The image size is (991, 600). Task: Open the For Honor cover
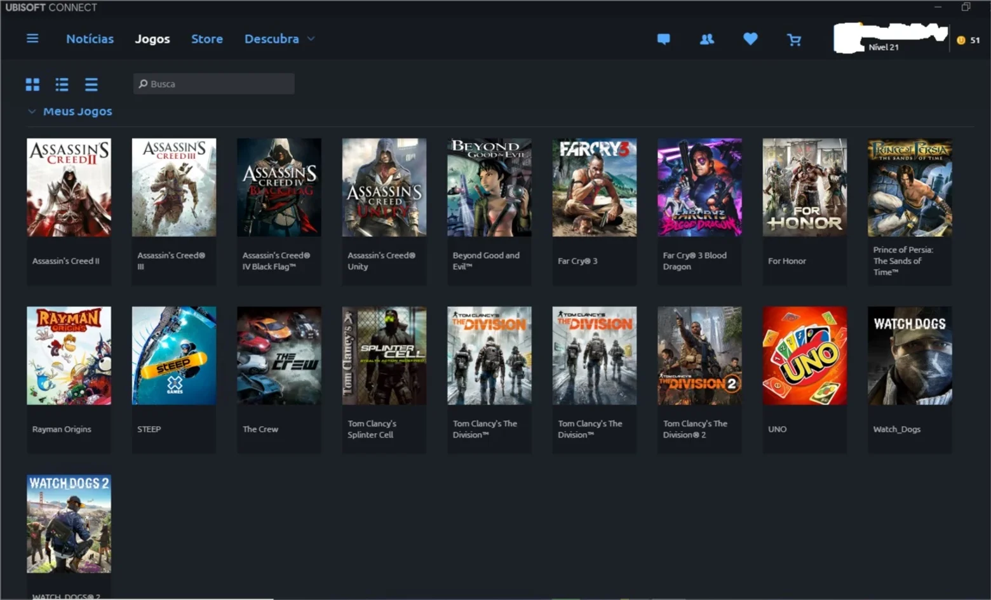tap(805, 187)
